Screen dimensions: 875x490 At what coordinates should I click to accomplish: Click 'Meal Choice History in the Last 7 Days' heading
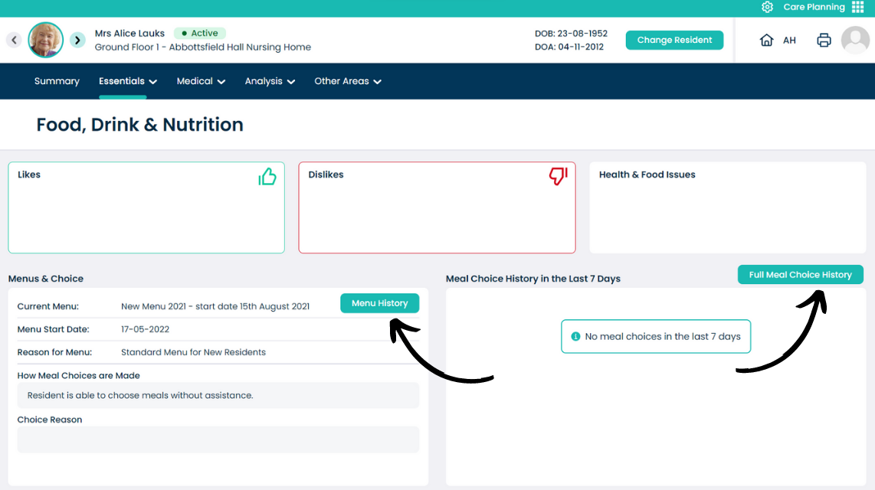[533, 279]
